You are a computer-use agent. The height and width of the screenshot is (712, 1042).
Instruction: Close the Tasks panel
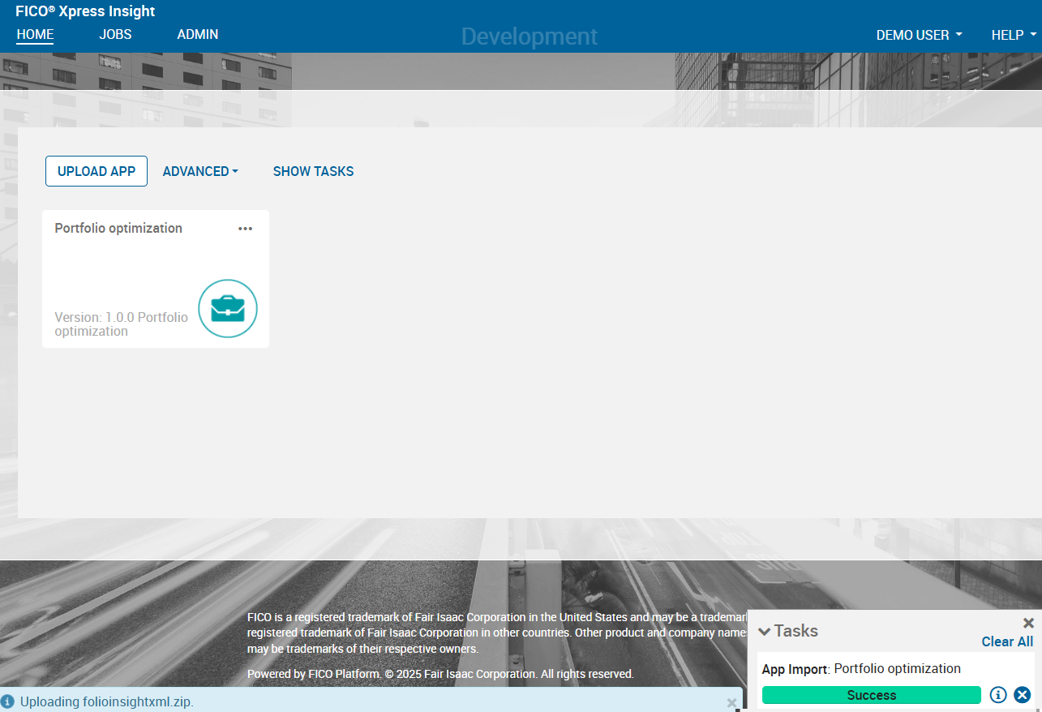pos(1027,623)
